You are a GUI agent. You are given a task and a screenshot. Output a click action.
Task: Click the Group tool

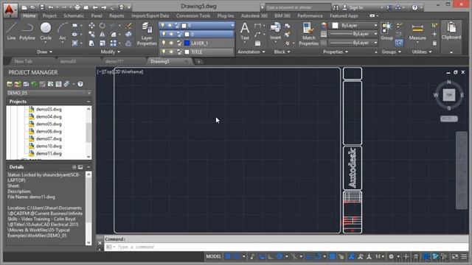coord(386,31)
